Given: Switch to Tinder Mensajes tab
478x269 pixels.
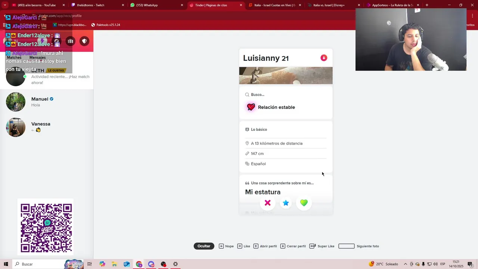Looking at the screenshot, I should coord(37,58).
